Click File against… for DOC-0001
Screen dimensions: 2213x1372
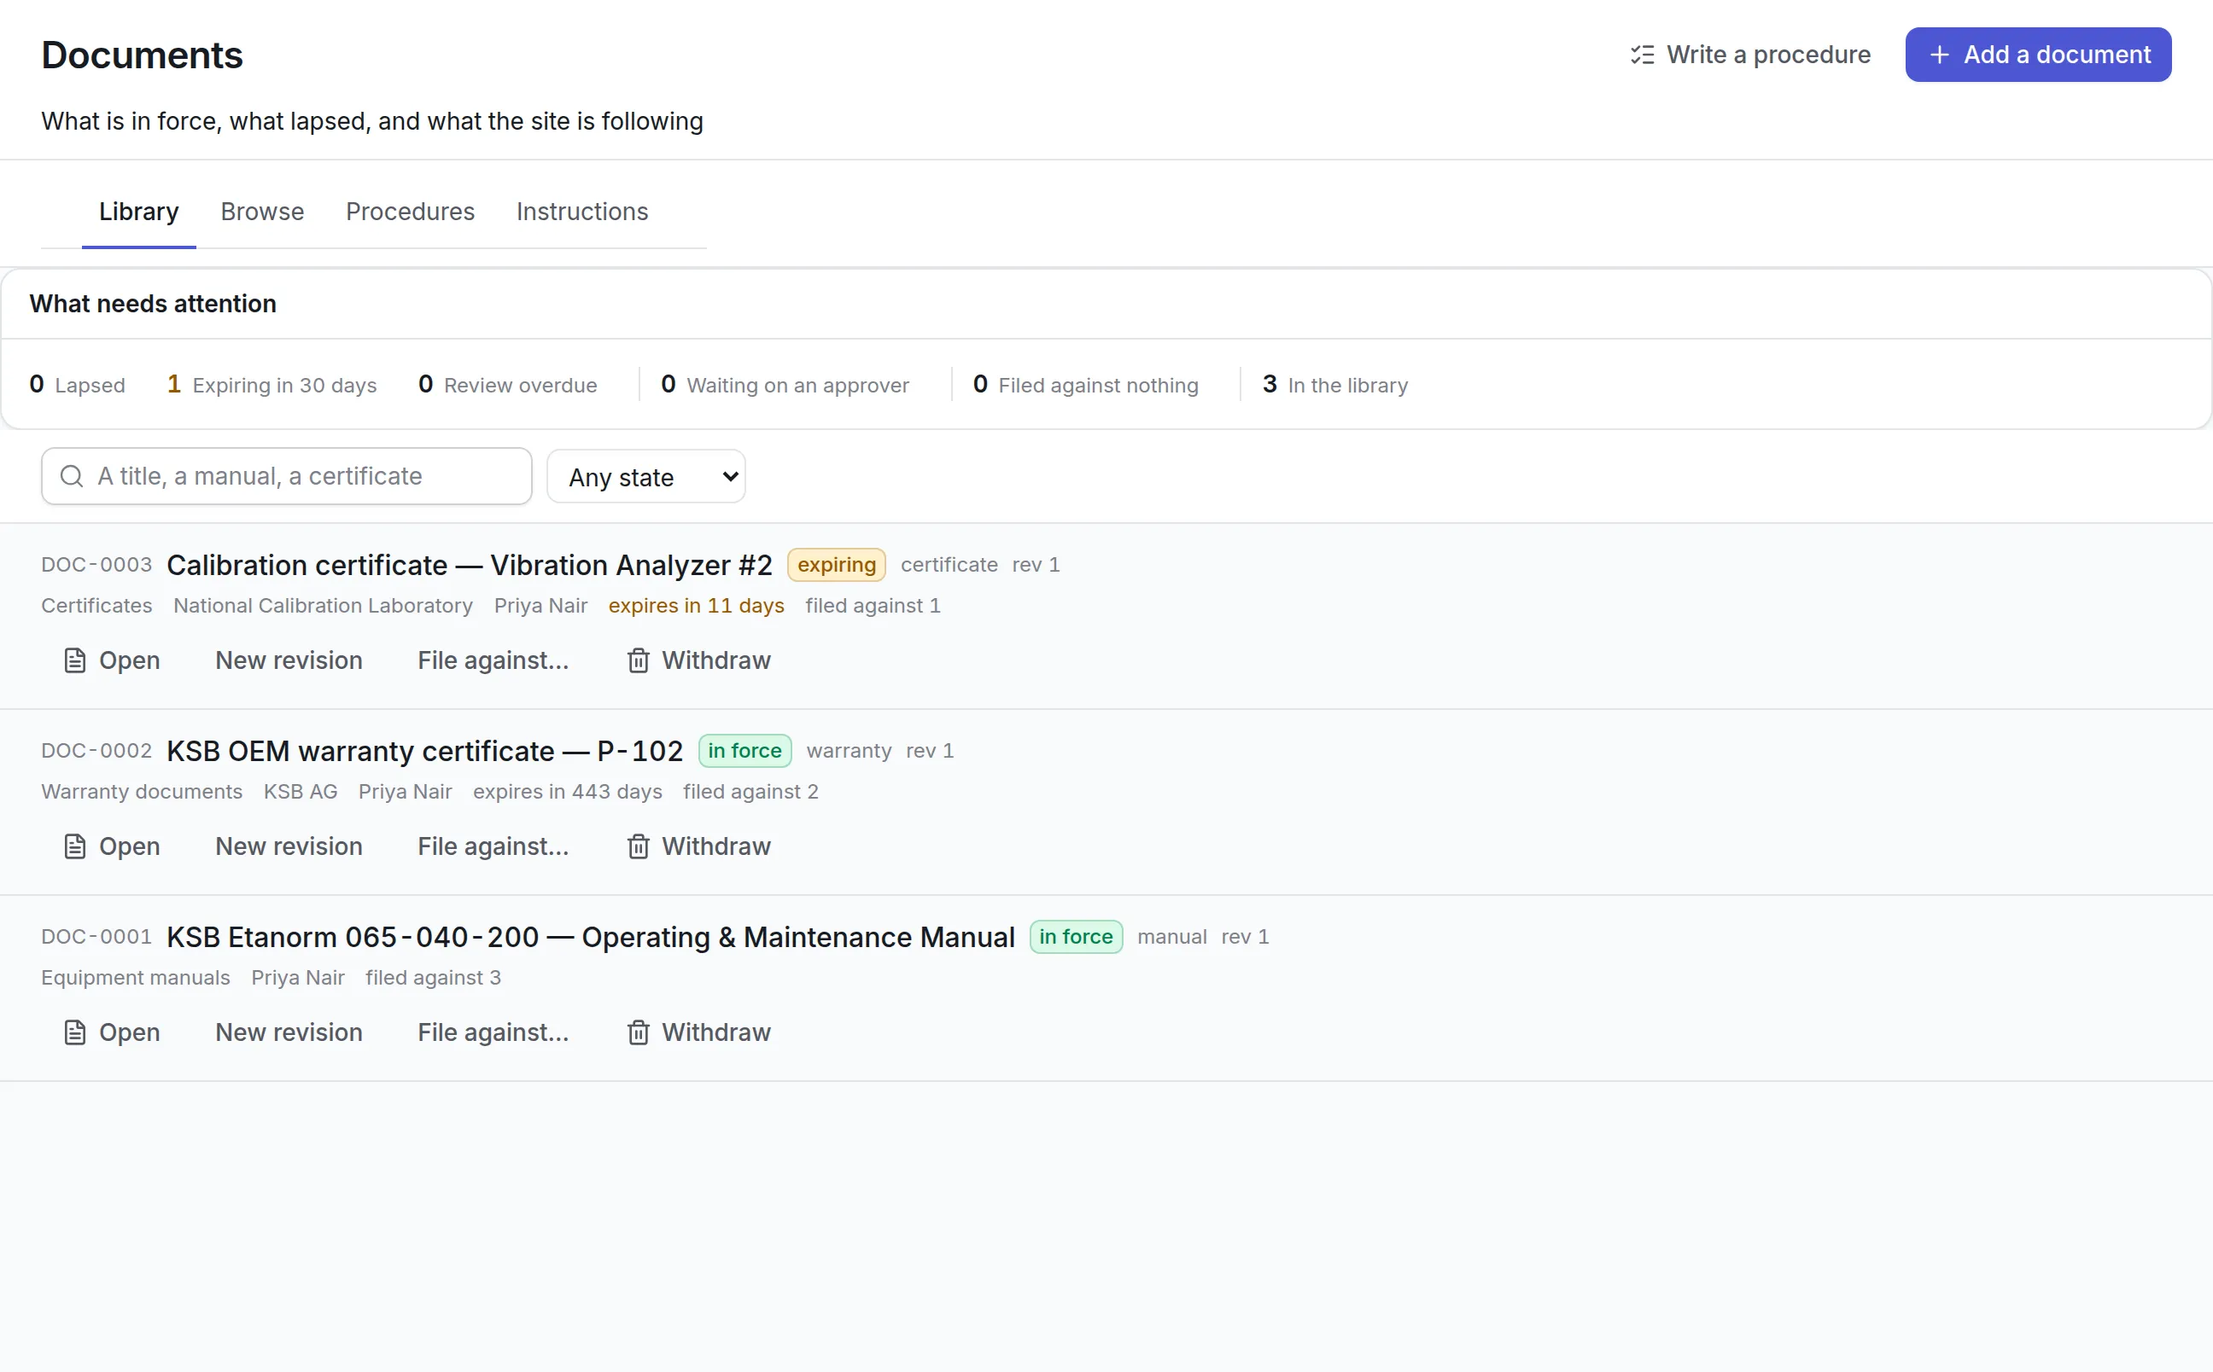point(493,1032)
